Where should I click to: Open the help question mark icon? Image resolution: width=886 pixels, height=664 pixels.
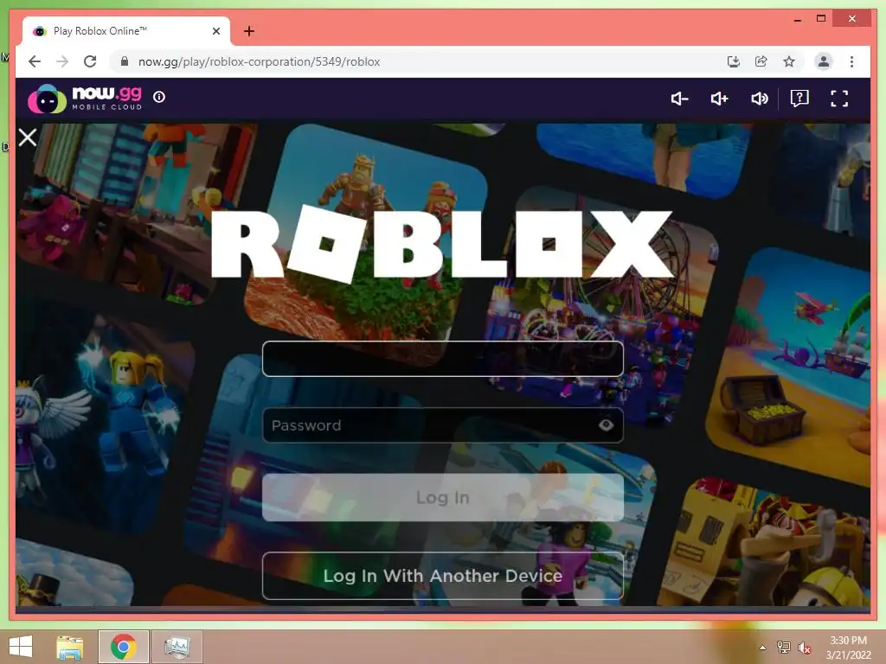click(x=799, y=99)
